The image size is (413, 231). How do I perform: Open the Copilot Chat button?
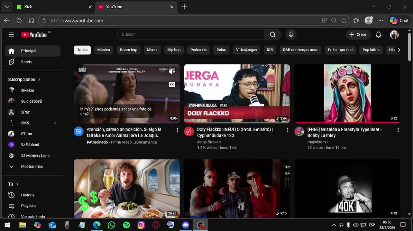click(x=399, y=21)
